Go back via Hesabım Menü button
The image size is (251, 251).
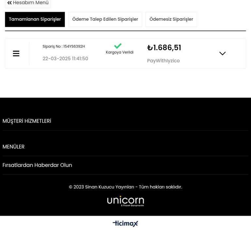(x=28, y=3)
